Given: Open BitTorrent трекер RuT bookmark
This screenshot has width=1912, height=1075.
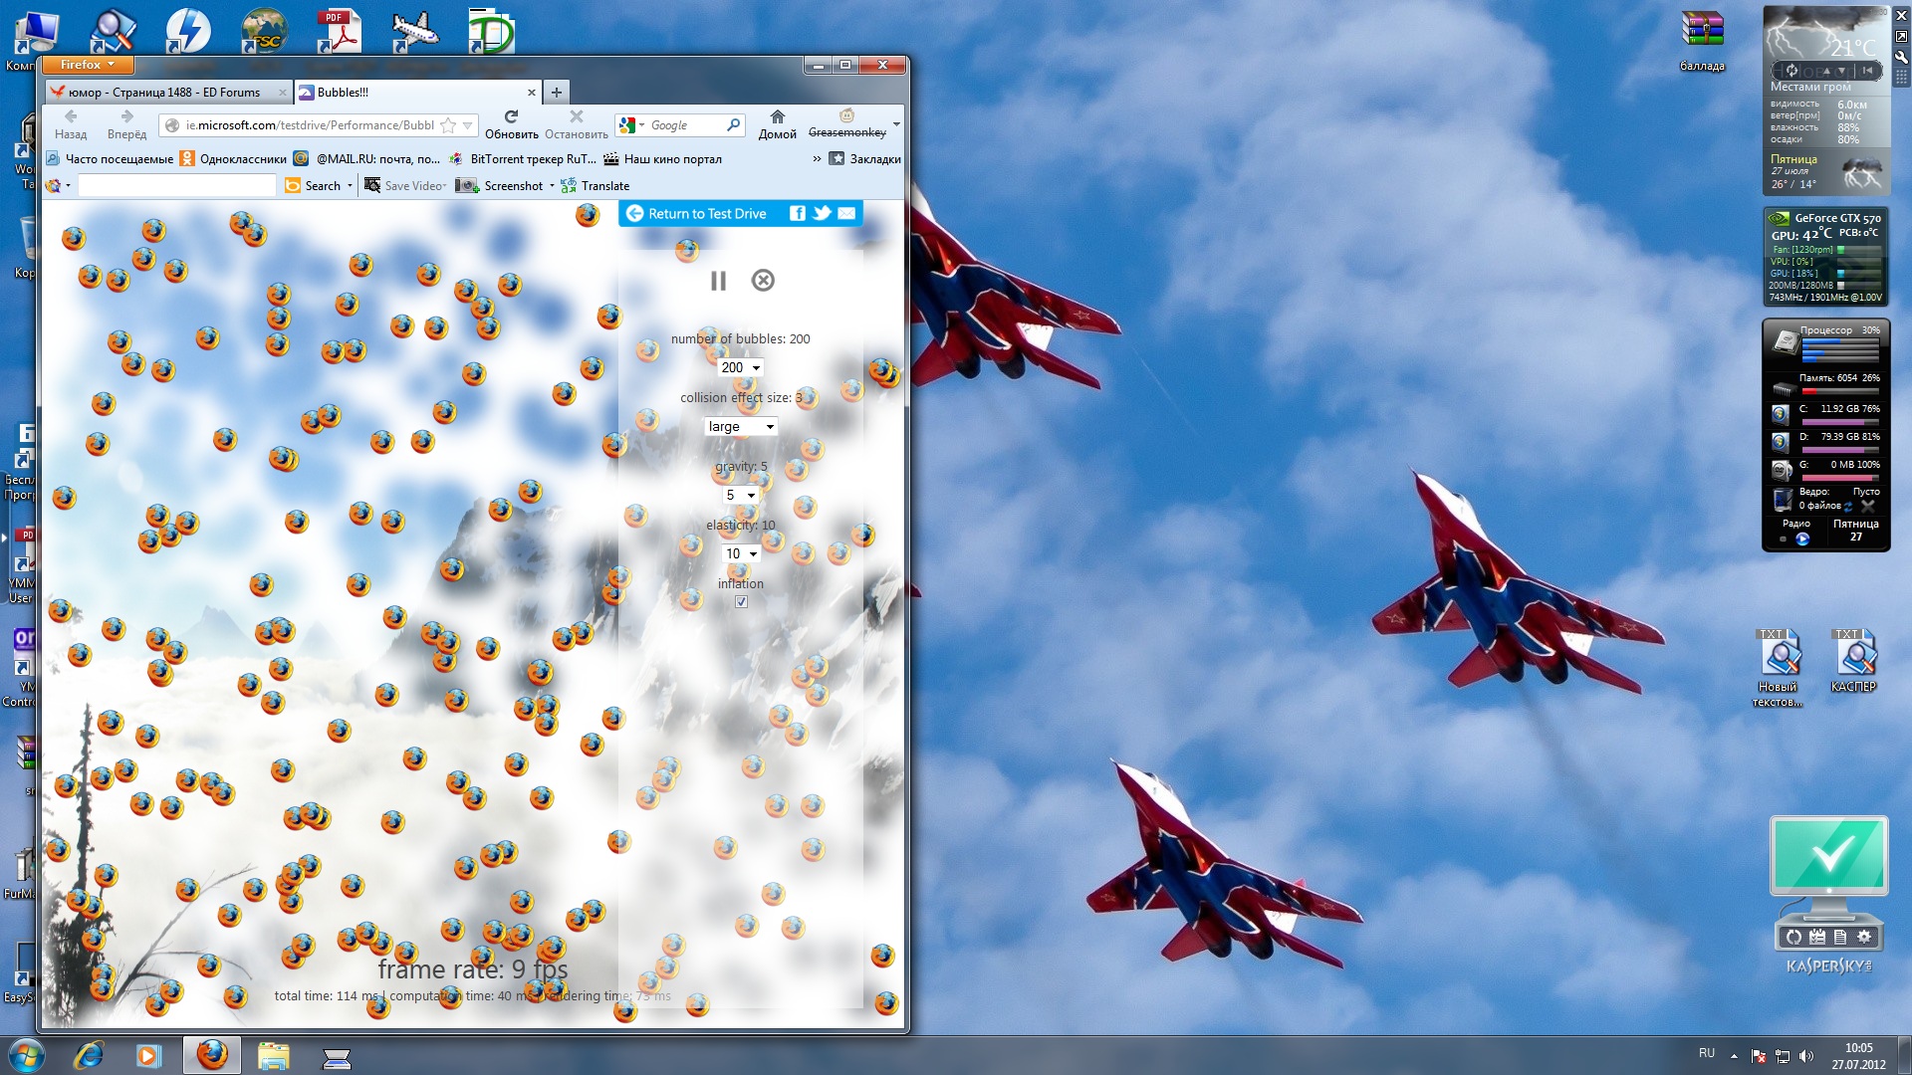Looking at the screenshot, I should (523, 158).
